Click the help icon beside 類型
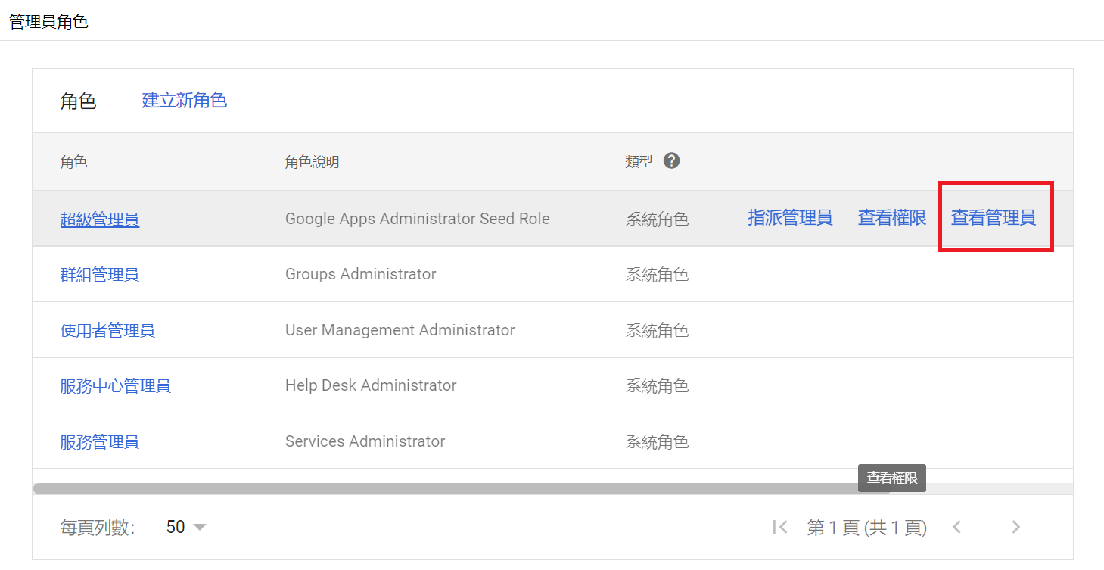This screenshot has height=570, width=1104. click(x=671, y=161)
